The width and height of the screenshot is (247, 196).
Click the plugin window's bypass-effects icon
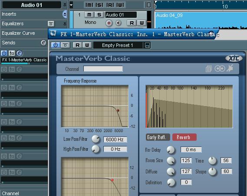tap(65, 45)
